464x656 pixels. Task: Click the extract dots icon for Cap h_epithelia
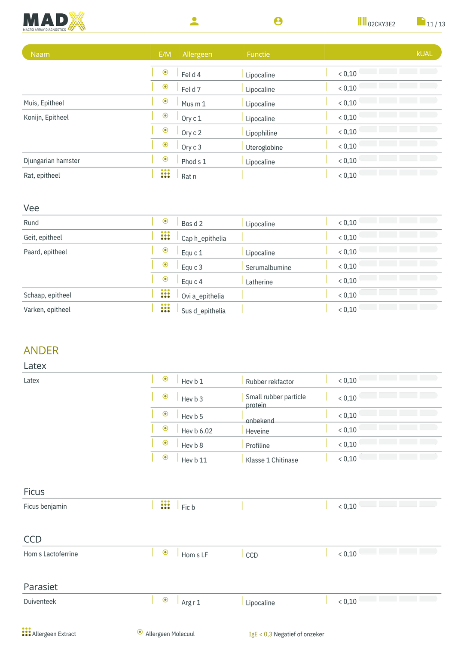tap(165, 236)
